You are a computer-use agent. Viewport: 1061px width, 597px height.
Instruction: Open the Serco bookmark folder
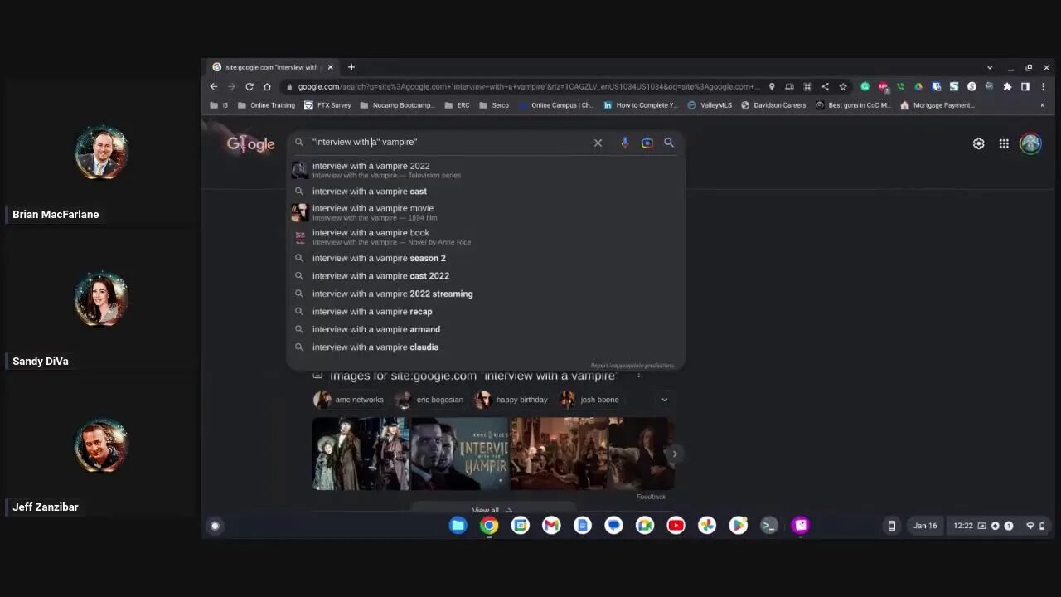click(493, 105)
